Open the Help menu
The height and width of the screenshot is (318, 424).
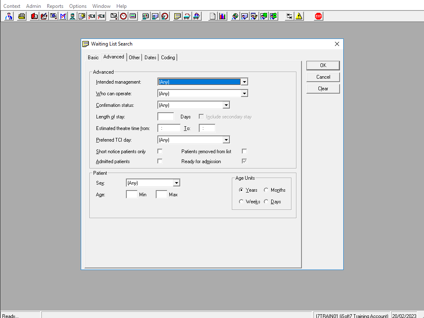121,6
